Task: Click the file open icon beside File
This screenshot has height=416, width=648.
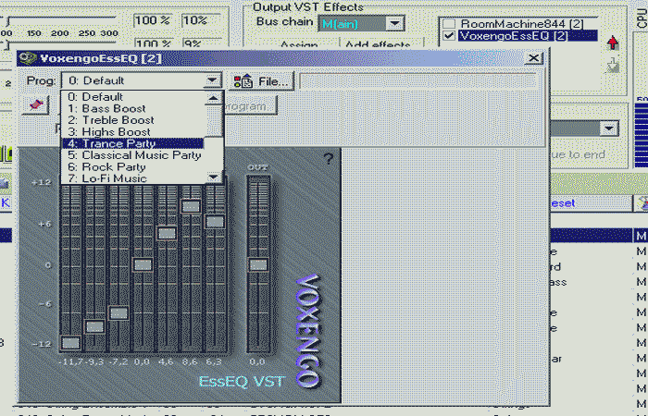Action: [243, 81]
